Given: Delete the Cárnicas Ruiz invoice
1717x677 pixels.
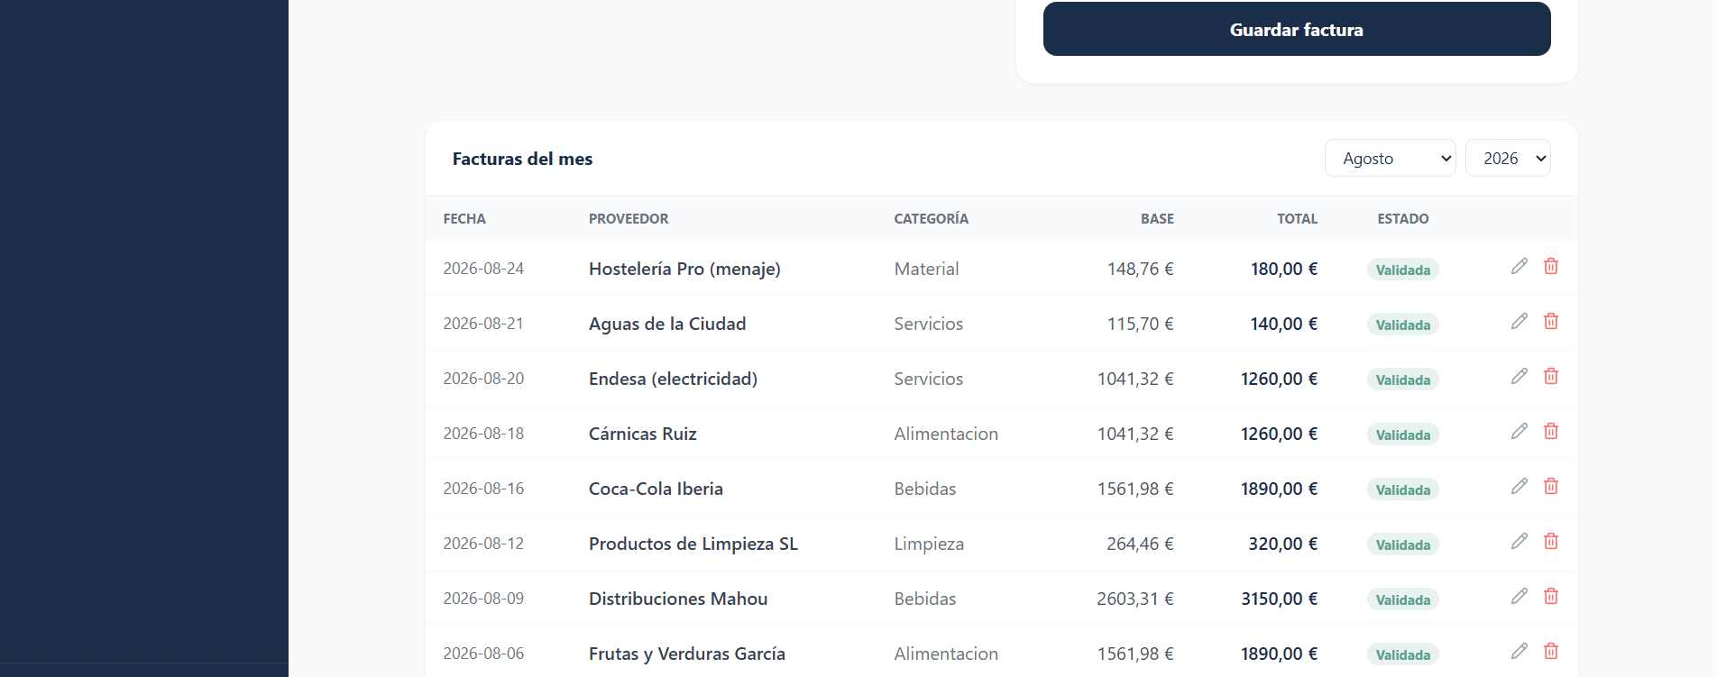Looking at the screenshot, I should [1551, 431].
